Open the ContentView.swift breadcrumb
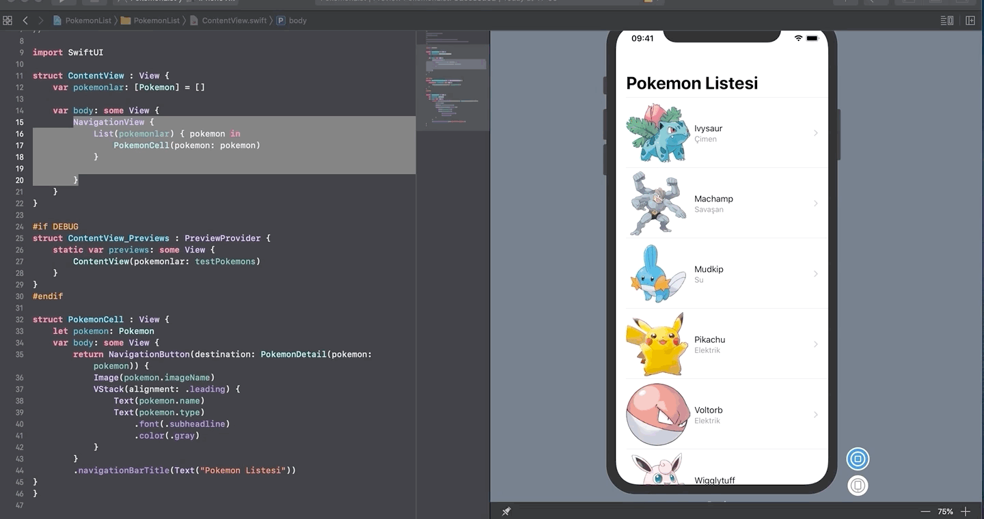This screenshot has height=519, width=984. click(x=229, y=20)
